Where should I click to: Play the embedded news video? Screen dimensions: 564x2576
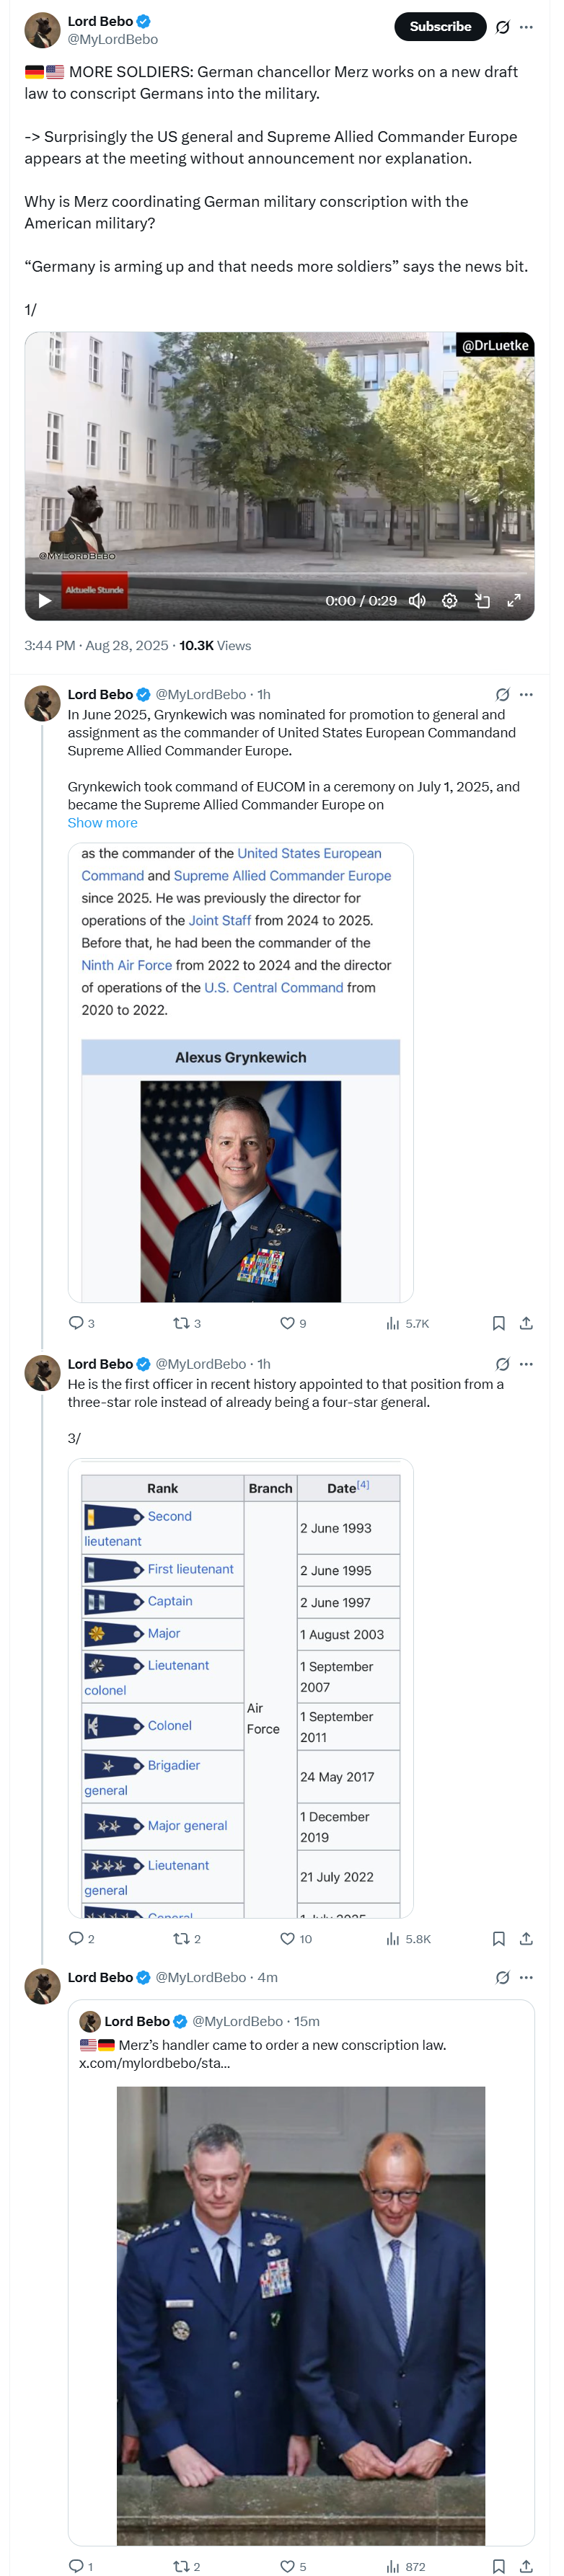tap(44, 600)
